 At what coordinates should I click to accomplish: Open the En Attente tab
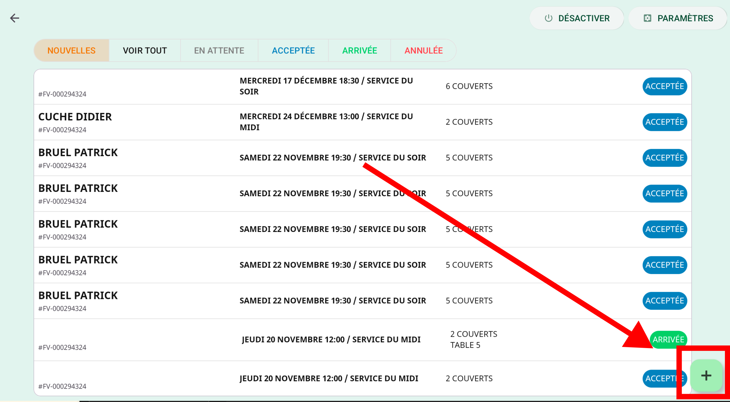point(219,51)
